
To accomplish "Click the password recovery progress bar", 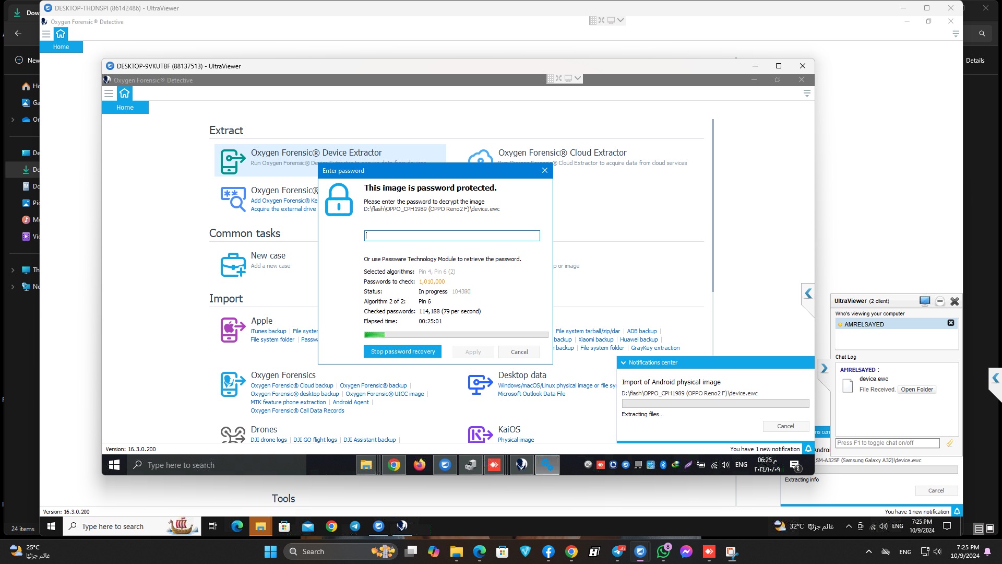I will click(456, 335).
